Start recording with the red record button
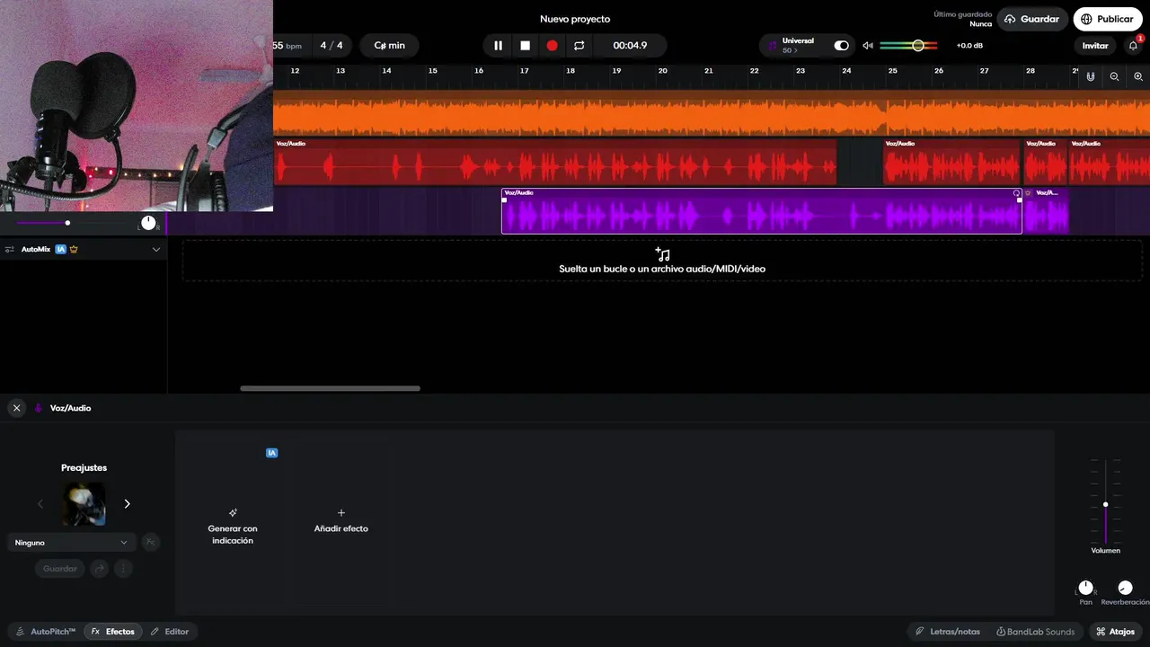1150x647 pixels. pos(552,46)
